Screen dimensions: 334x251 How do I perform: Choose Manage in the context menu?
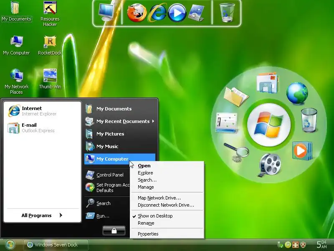[167, 187]
